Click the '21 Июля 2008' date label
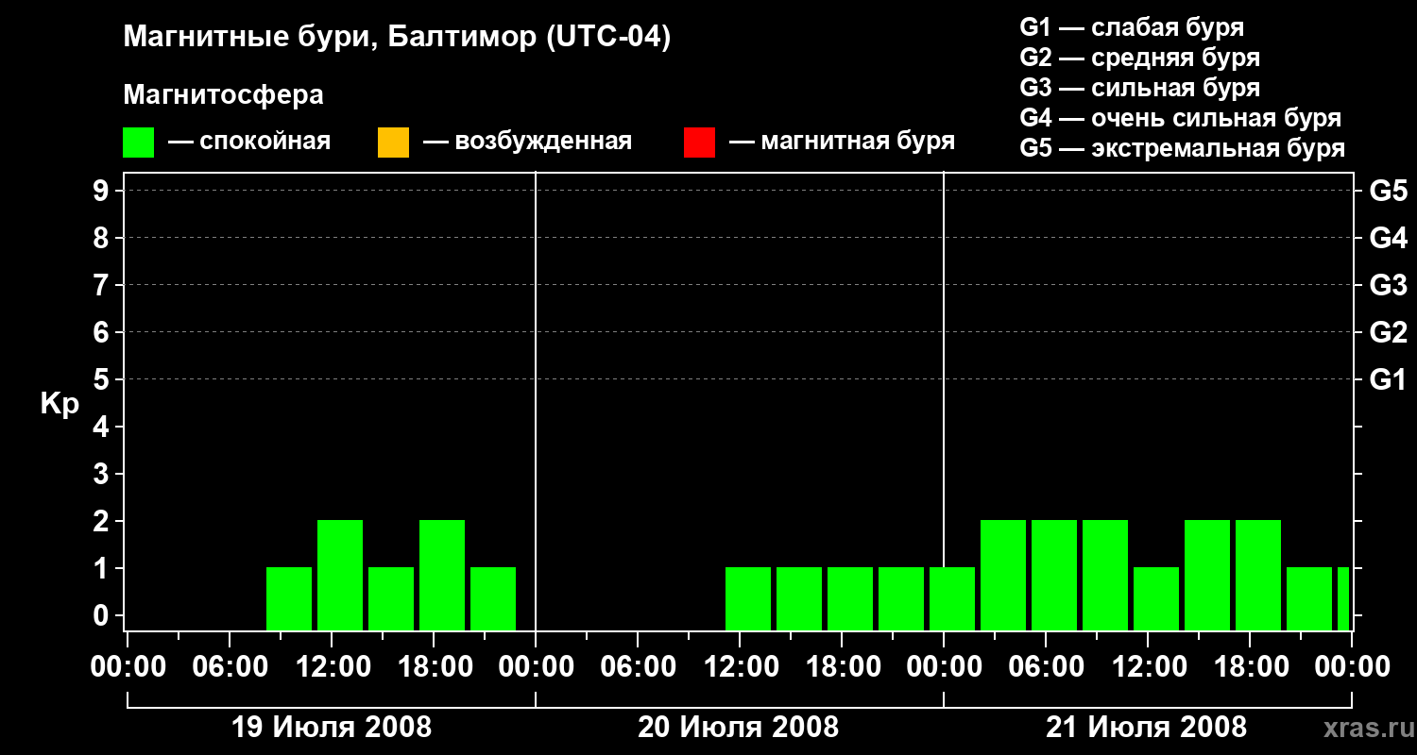Image resolution: width=1417 pixels, height=755 pixels. [x=1147, y=728]
